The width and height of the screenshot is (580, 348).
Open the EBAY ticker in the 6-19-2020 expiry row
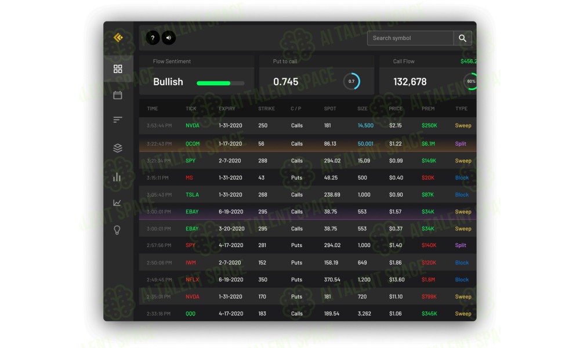(192, 212)
